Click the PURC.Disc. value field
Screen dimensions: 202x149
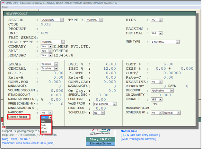tap(101, 100)
